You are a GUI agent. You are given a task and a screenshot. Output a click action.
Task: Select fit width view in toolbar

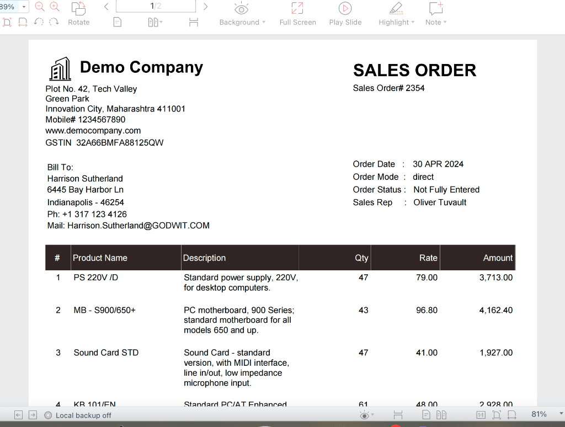(23, 22)
